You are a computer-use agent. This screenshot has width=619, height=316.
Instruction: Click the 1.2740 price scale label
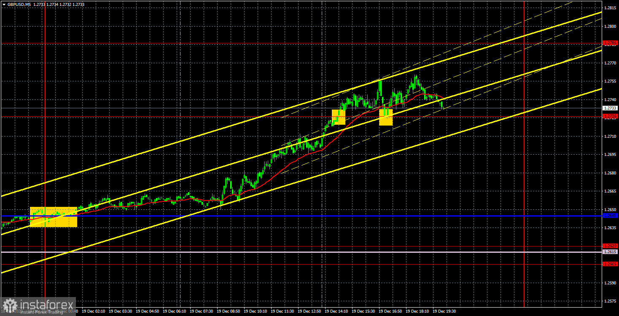coord(610,99)
